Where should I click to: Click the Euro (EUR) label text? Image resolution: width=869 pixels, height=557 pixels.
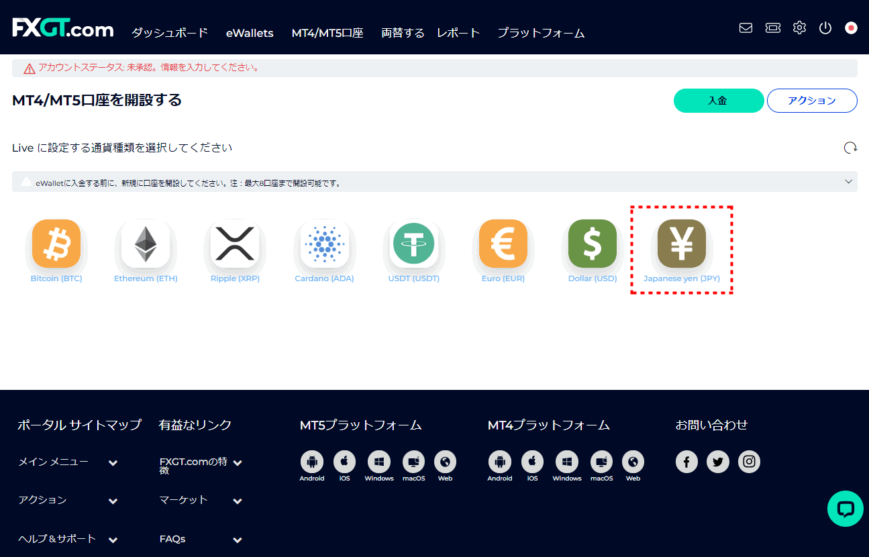[x=503, y=278]
